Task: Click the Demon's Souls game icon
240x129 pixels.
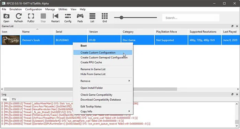Action: [x=11, y=40]
